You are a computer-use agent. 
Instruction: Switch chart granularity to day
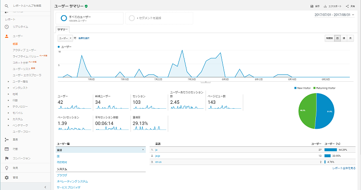coord(337,38)
